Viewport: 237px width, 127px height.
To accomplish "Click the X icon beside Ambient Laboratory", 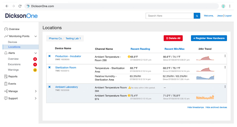I will coord(49,87).
